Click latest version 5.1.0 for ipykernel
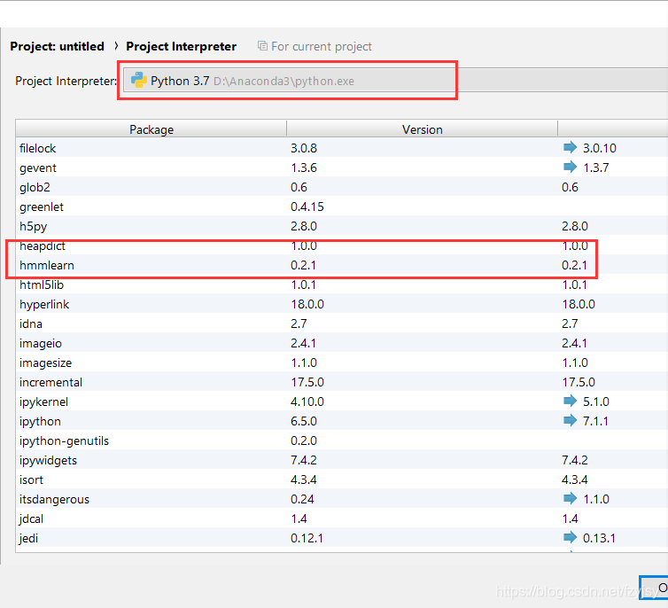The image size is (668, 608). point(596,401)
